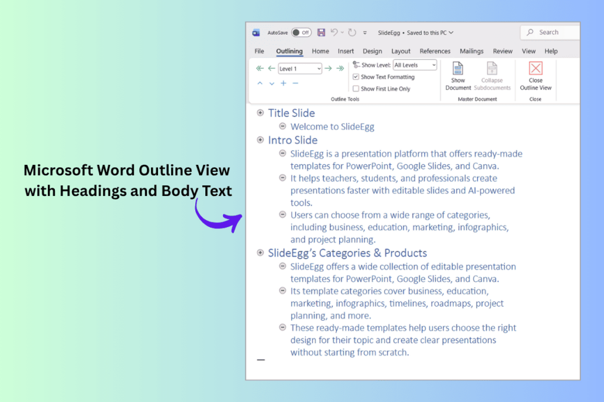
Task: Click SlideEgg's Categories & Products heading
Action: tap(347, 253)
